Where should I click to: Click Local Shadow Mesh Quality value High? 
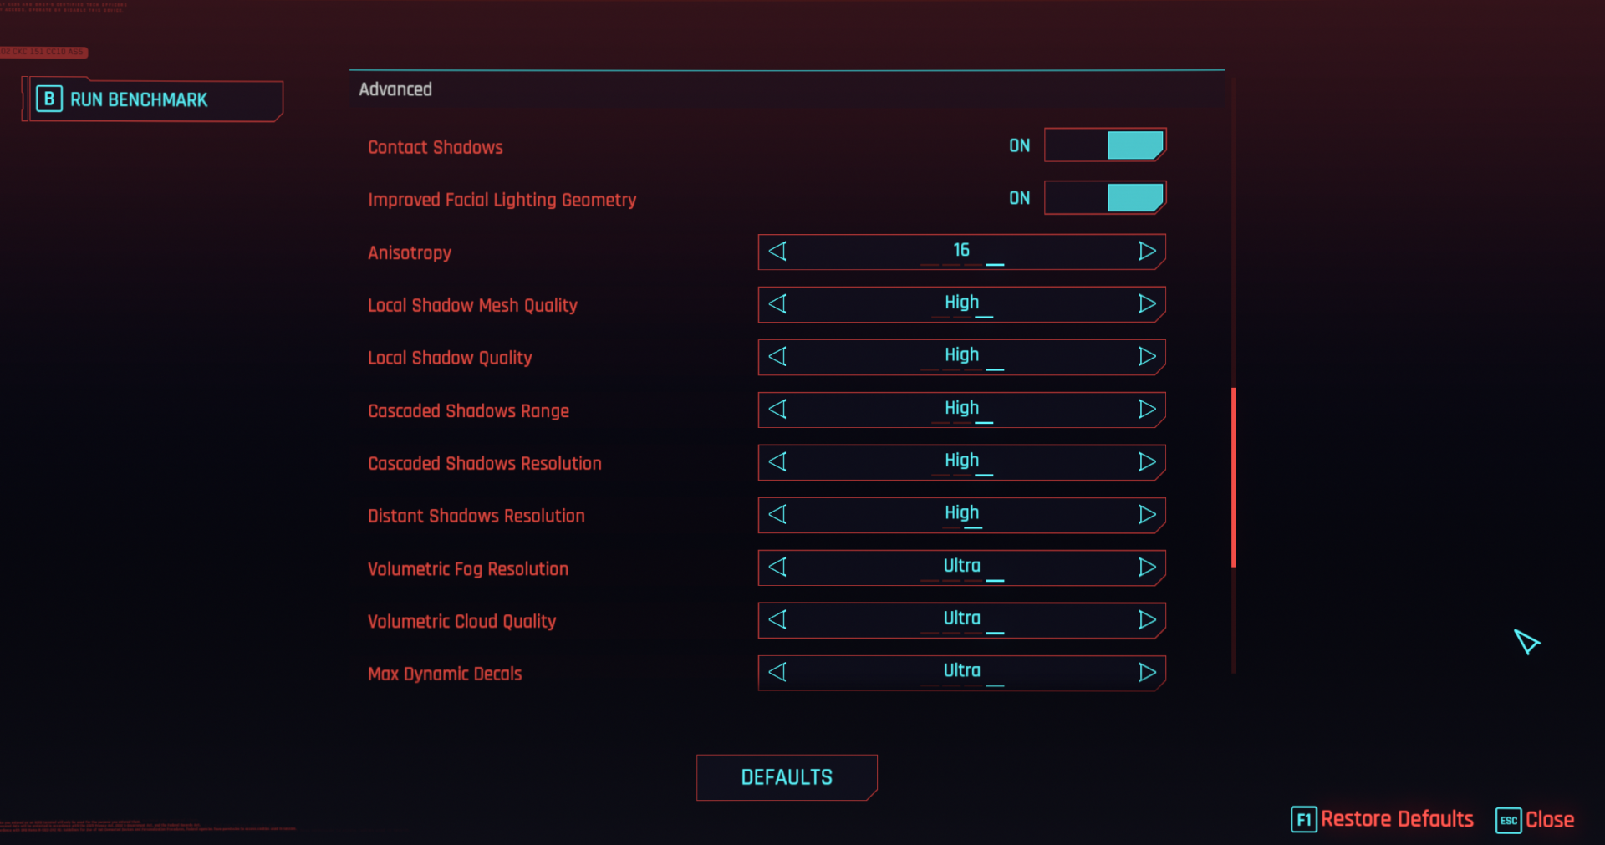coord(961,303)
